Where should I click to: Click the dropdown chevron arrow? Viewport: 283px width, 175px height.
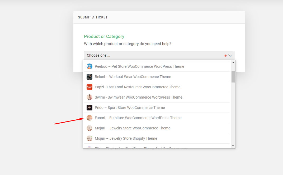point(230,56)
